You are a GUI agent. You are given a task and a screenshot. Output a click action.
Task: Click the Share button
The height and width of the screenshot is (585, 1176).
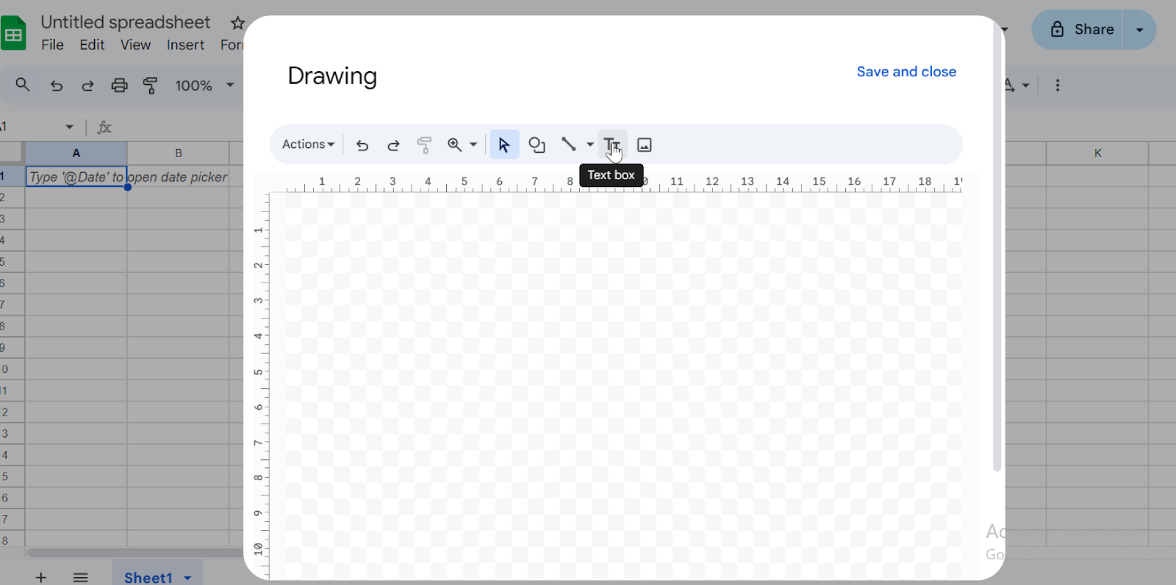(x=1086, y=29)
